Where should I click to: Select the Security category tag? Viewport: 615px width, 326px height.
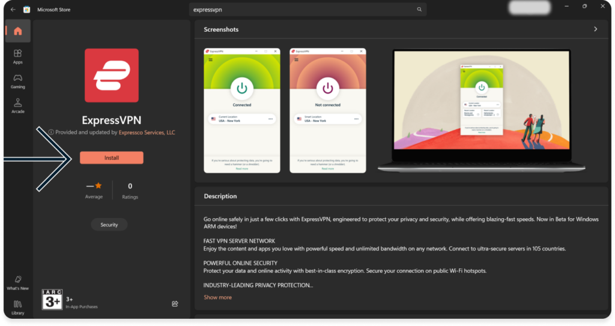point(109,225)
